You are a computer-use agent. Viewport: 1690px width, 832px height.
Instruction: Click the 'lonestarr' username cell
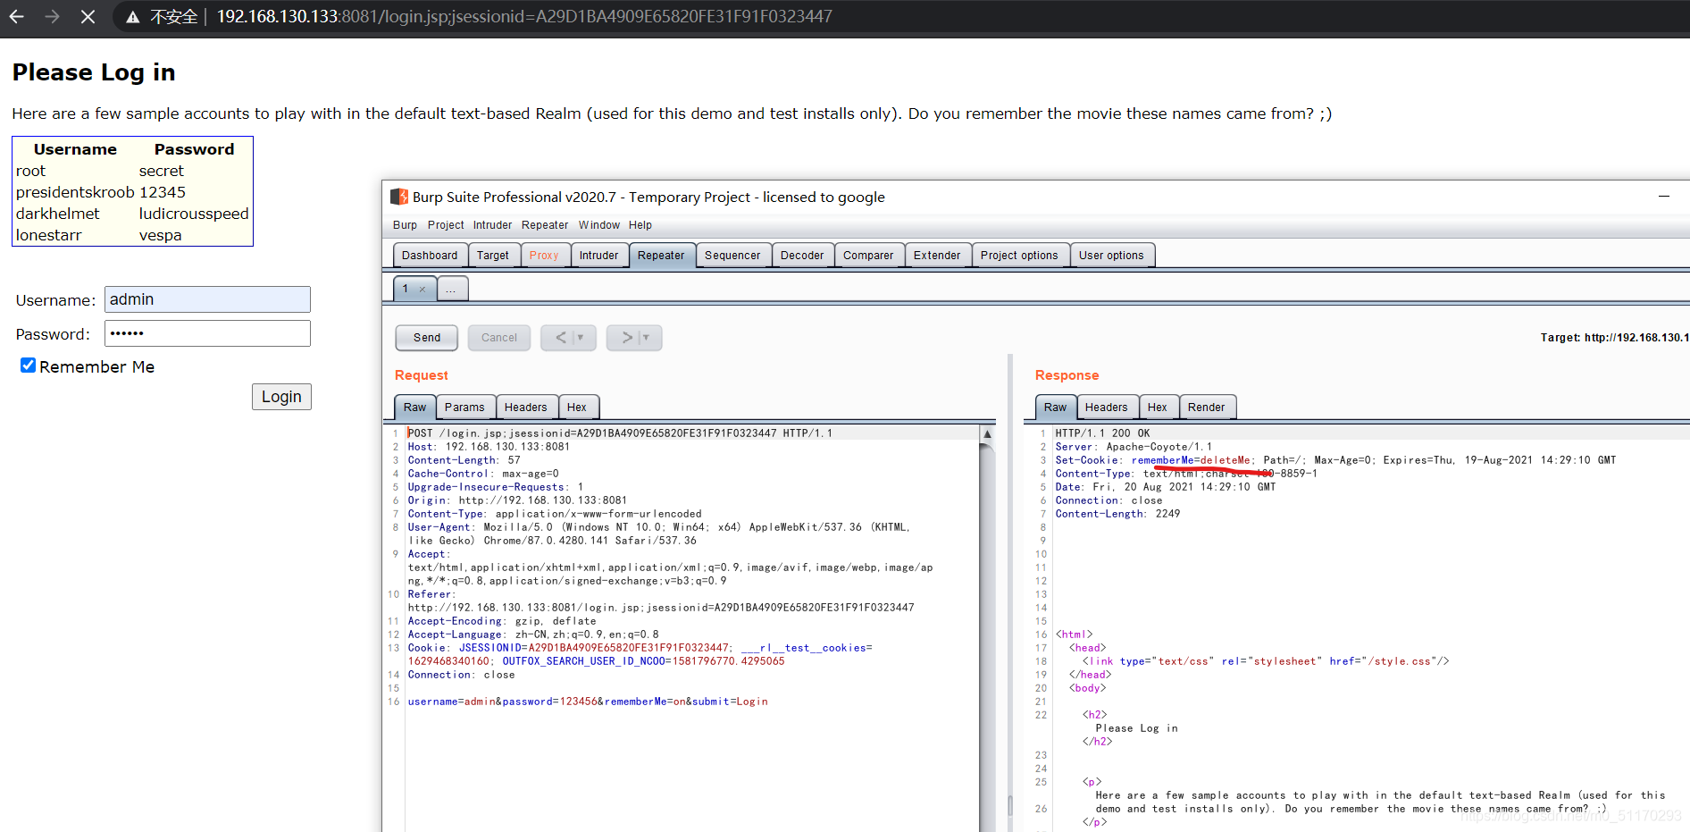coord(48,235)
